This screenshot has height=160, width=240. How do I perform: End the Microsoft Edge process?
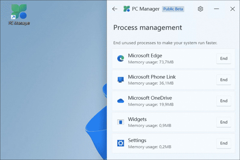223,59
